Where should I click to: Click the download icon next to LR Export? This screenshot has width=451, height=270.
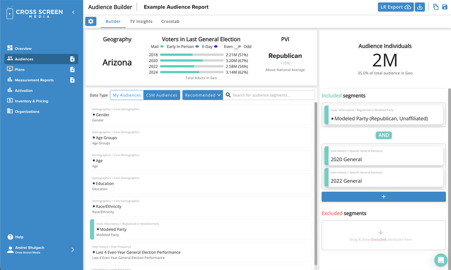420,7
